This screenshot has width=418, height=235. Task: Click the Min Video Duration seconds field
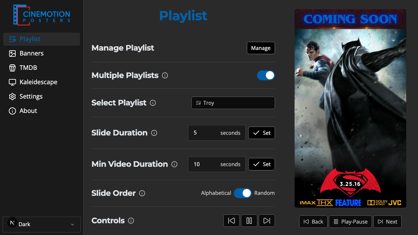[x=217, y=164]
